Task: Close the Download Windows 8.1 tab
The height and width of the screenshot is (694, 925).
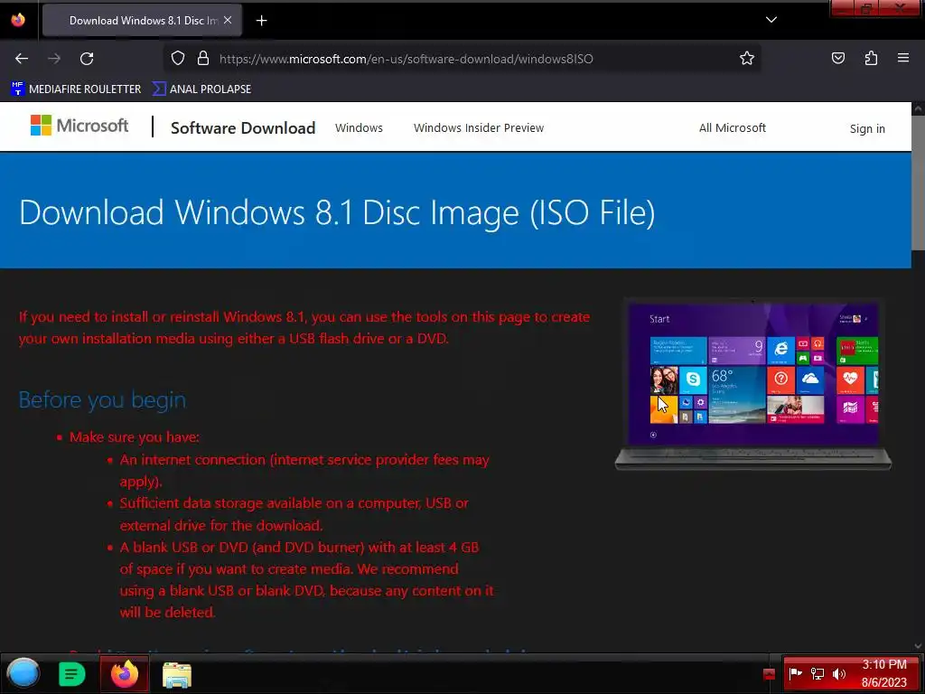Action: click(x=228, y=20)
